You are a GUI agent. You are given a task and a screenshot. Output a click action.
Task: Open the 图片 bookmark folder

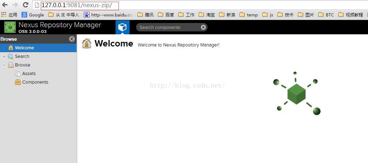[306, 15]
